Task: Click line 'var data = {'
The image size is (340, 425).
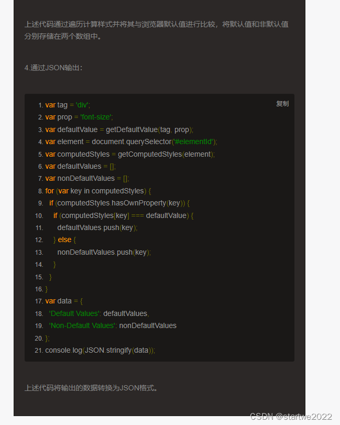Action: [x=64, y=301]
